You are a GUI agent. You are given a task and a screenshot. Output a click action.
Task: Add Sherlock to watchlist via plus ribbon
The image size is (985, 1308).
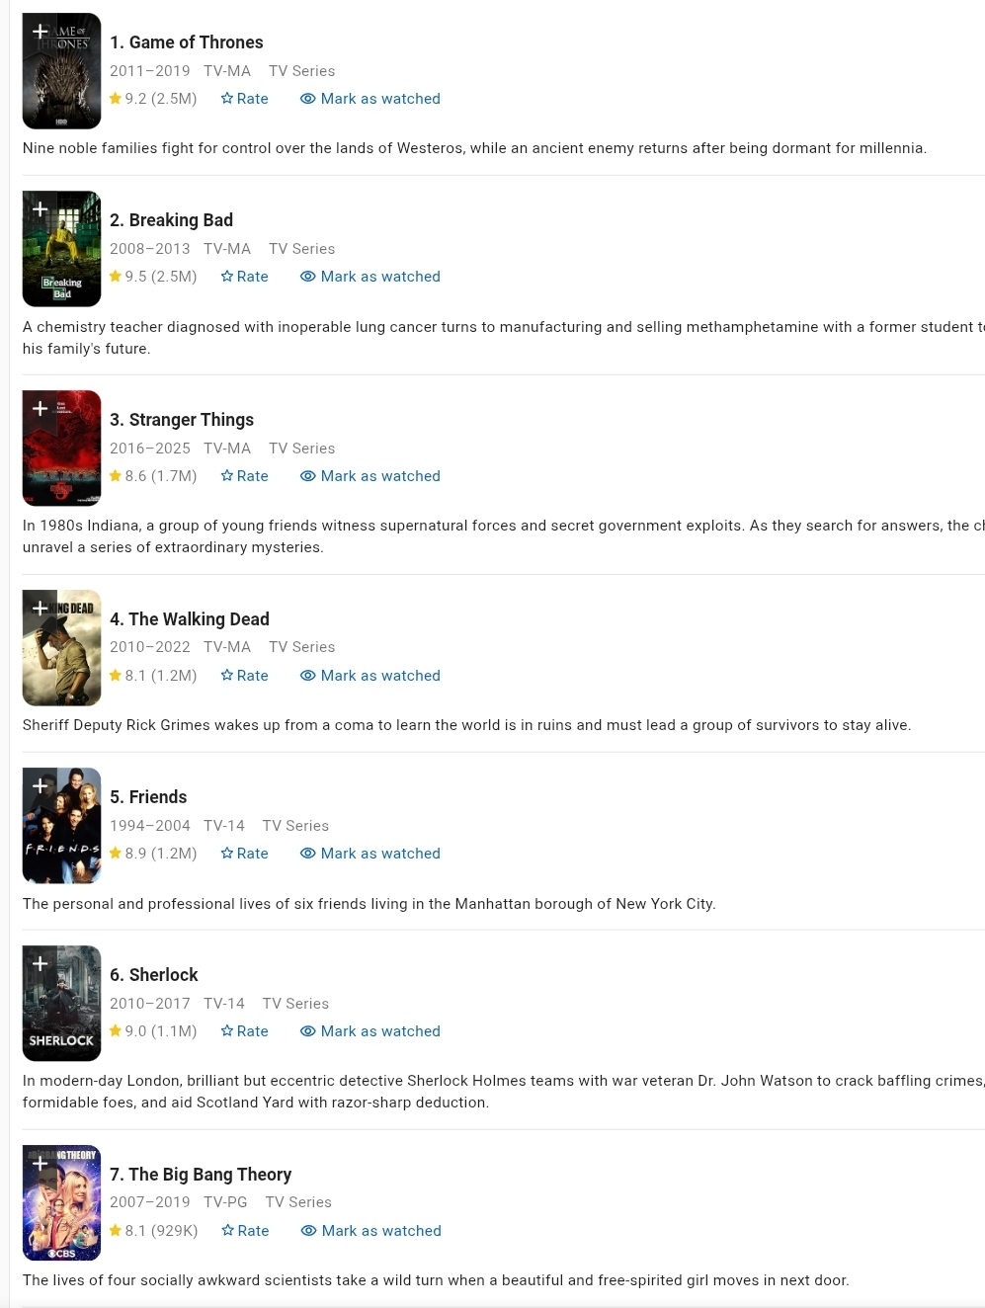[x=40, y=964]
